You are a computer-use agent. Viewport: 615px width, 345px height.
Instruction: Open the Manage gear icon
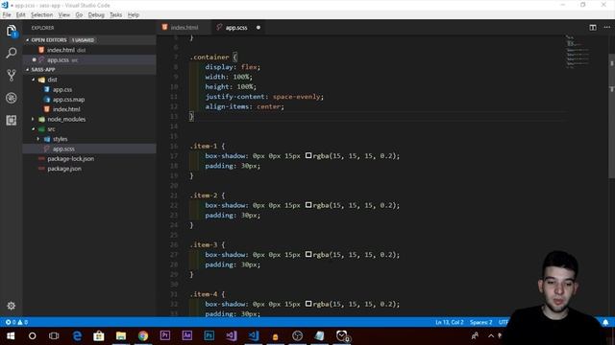tap(12, 306)
